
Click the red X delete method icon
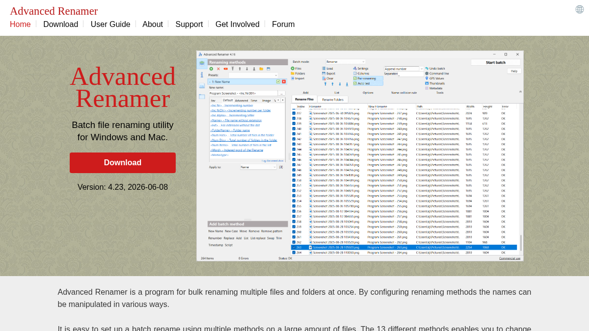(x=218, y=69)
